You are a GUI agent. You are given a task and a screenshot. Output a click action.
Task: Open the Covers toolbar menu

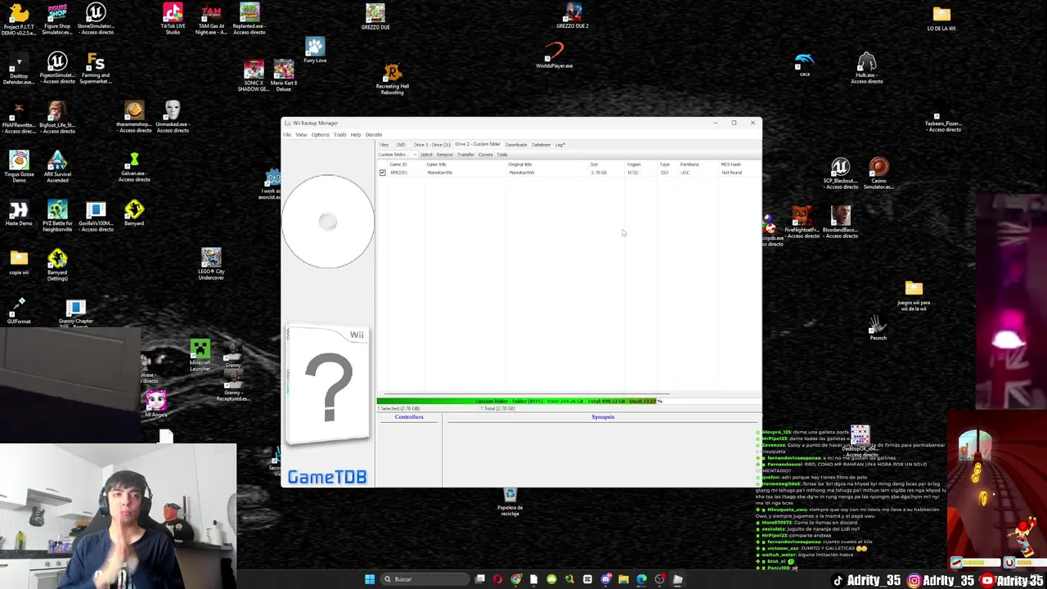(485, 155)
